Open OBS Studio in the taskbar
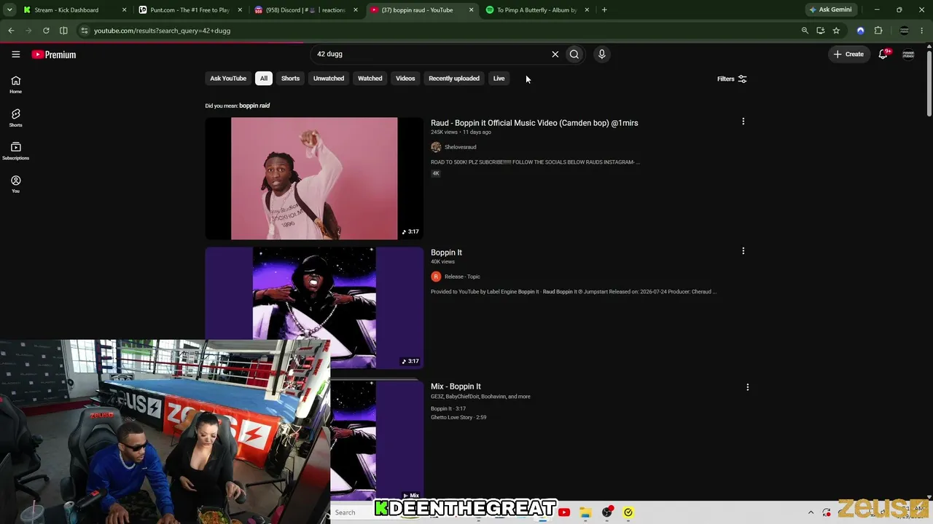933x524 pixels. click(x=606, y=512)
